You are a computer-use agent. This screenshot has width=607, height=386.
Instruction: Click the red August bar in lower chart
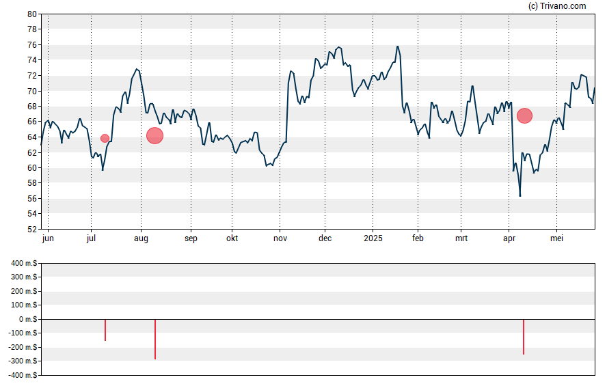coord(155,339)
